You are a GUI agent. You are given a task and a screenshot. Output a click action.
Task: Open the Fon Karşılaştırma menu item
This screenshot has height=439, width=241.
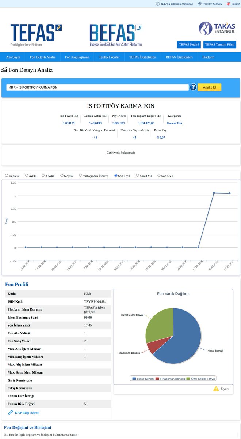tap(77, 57)
